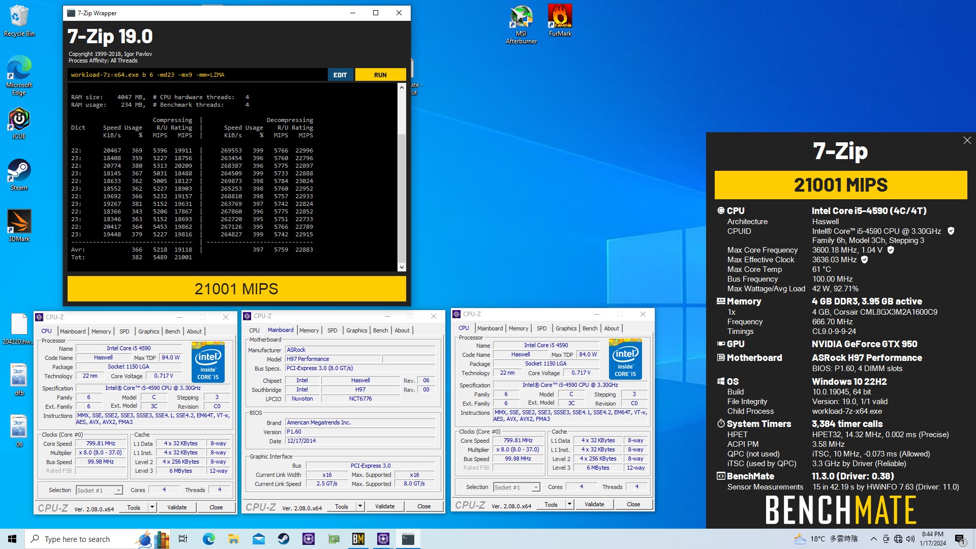Click the scroll-down arrow in 7-Zip output
976x549 pixels.
coord(402,267)
